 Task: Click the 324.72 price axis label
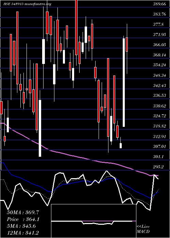click(x=159, y=116)
